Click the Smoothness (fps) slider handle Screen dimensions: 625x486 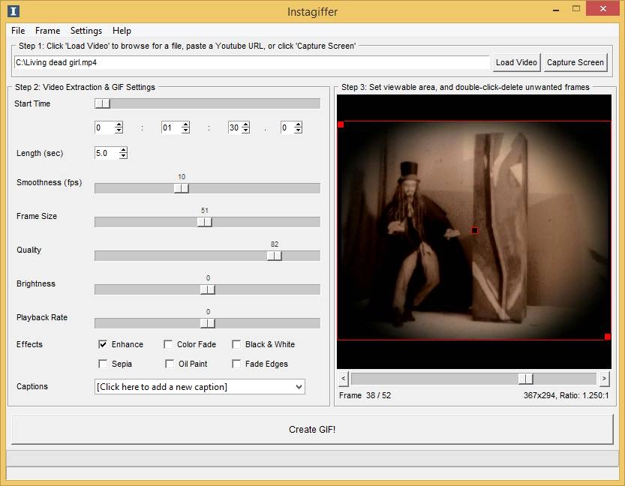point(182,188)
